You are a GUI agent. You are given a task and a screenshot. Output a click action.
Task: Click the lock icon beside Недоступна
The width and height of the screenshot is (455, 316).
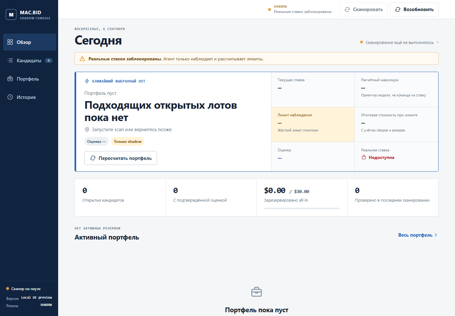click(x=364, y=157)
